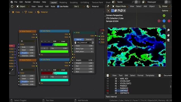Viewport: 181px width, 102px height.
Task: Choose extend-selection mode icon
Action: pyautogui.click(x=116, y=11)
